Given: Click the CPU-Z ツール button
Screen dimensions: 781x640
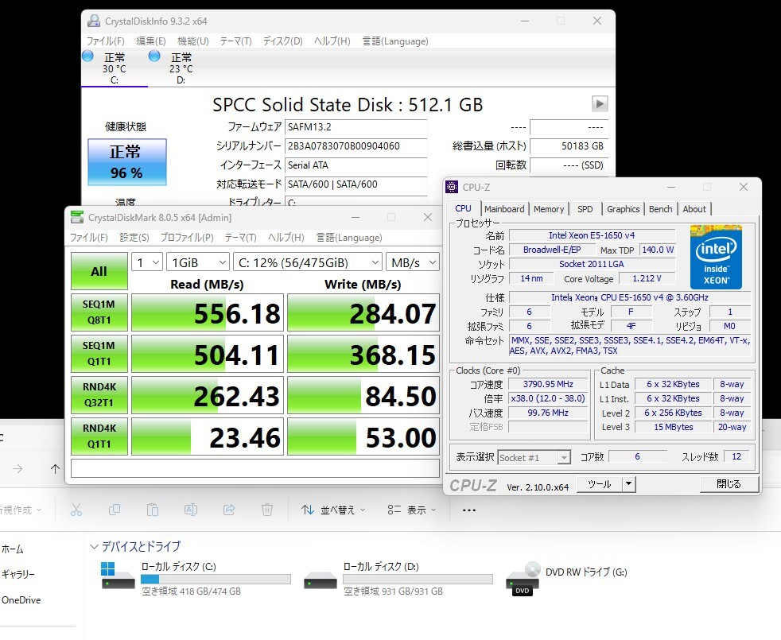Looking at the screenshot, I should [x=600, y=483].
